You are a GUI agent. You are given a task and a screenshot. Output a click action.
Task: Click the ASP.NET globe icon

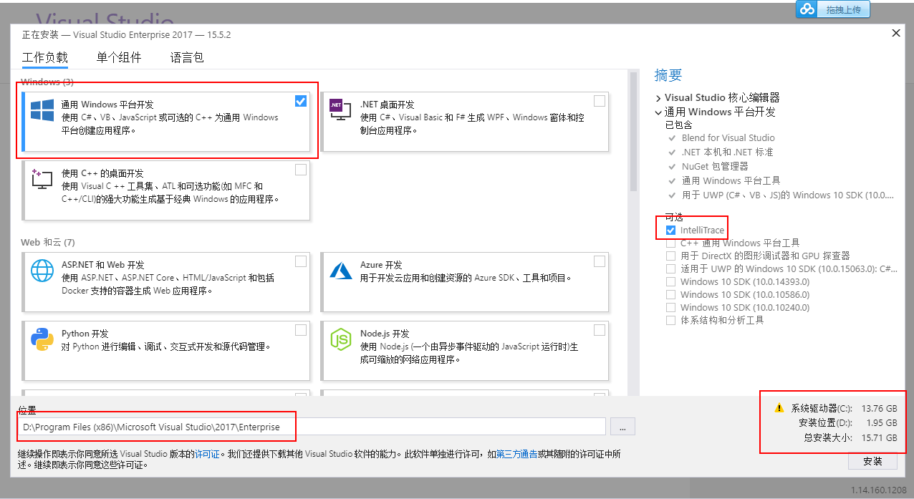pyautogui.click(x=42, y=271)
